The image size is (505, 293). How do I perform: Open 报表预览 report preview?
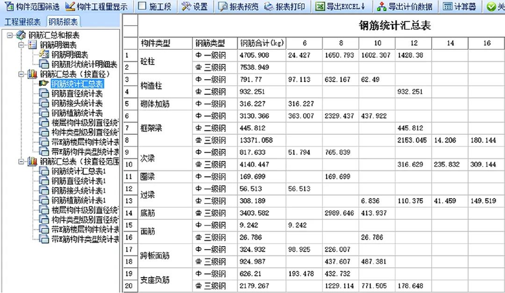coord(238,6)
